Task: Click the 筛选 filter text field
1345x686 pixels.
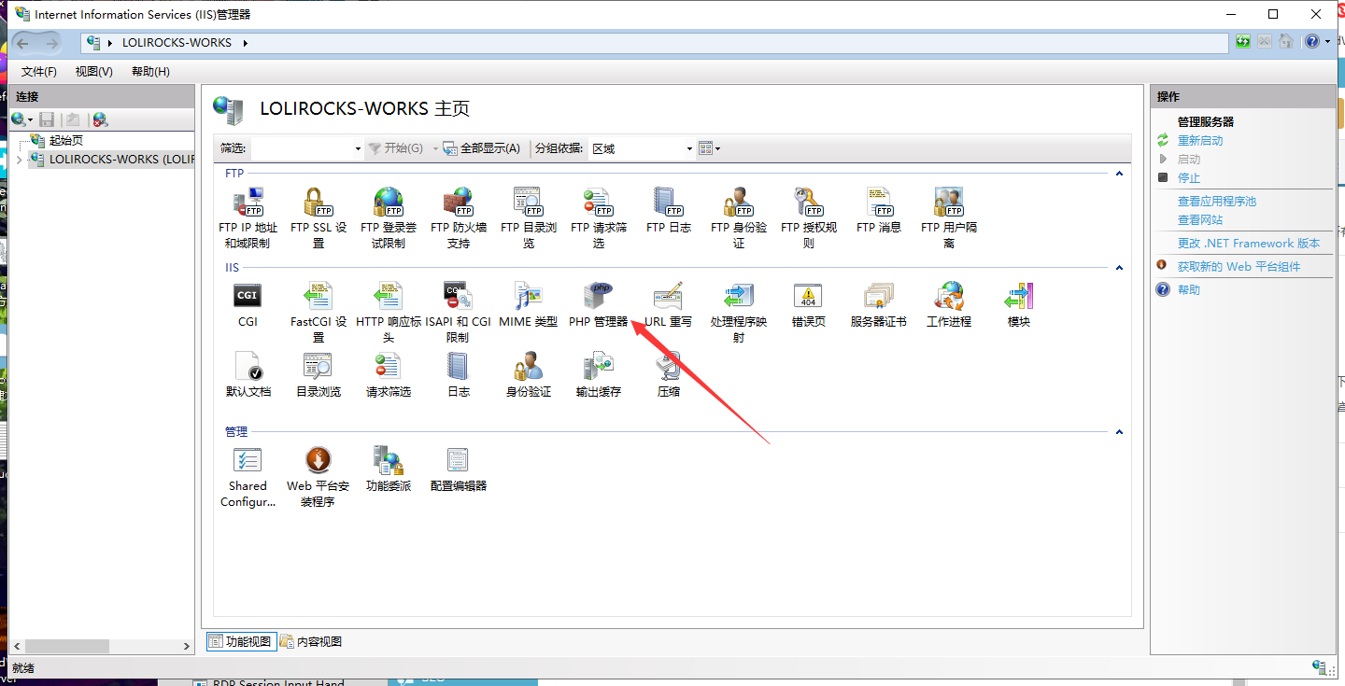Action: [x=301, y=148]
